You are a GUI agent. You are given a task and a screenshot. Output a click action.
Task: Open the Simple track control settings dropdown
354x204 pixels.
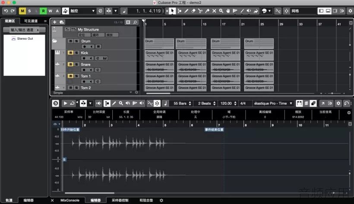131,93
